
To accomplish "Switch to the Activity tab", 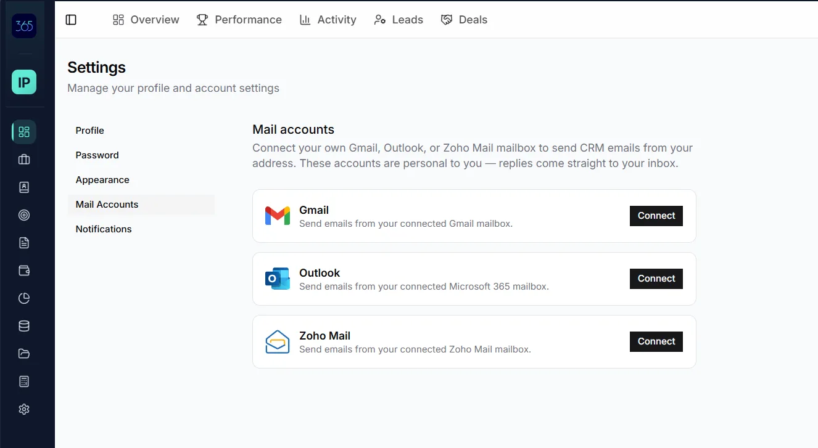I will pyautogui.click(x=328, y=20).
